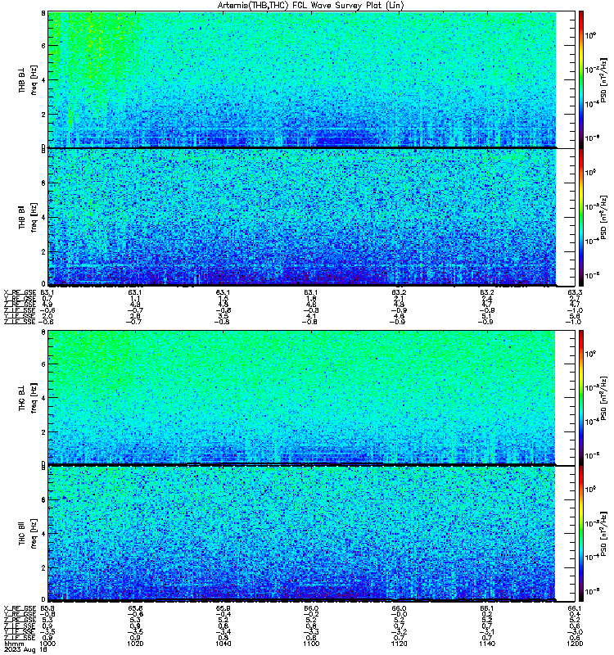Click the 1000 time tick label
This screenshot has height=655, width=614.
coord(47,644)
